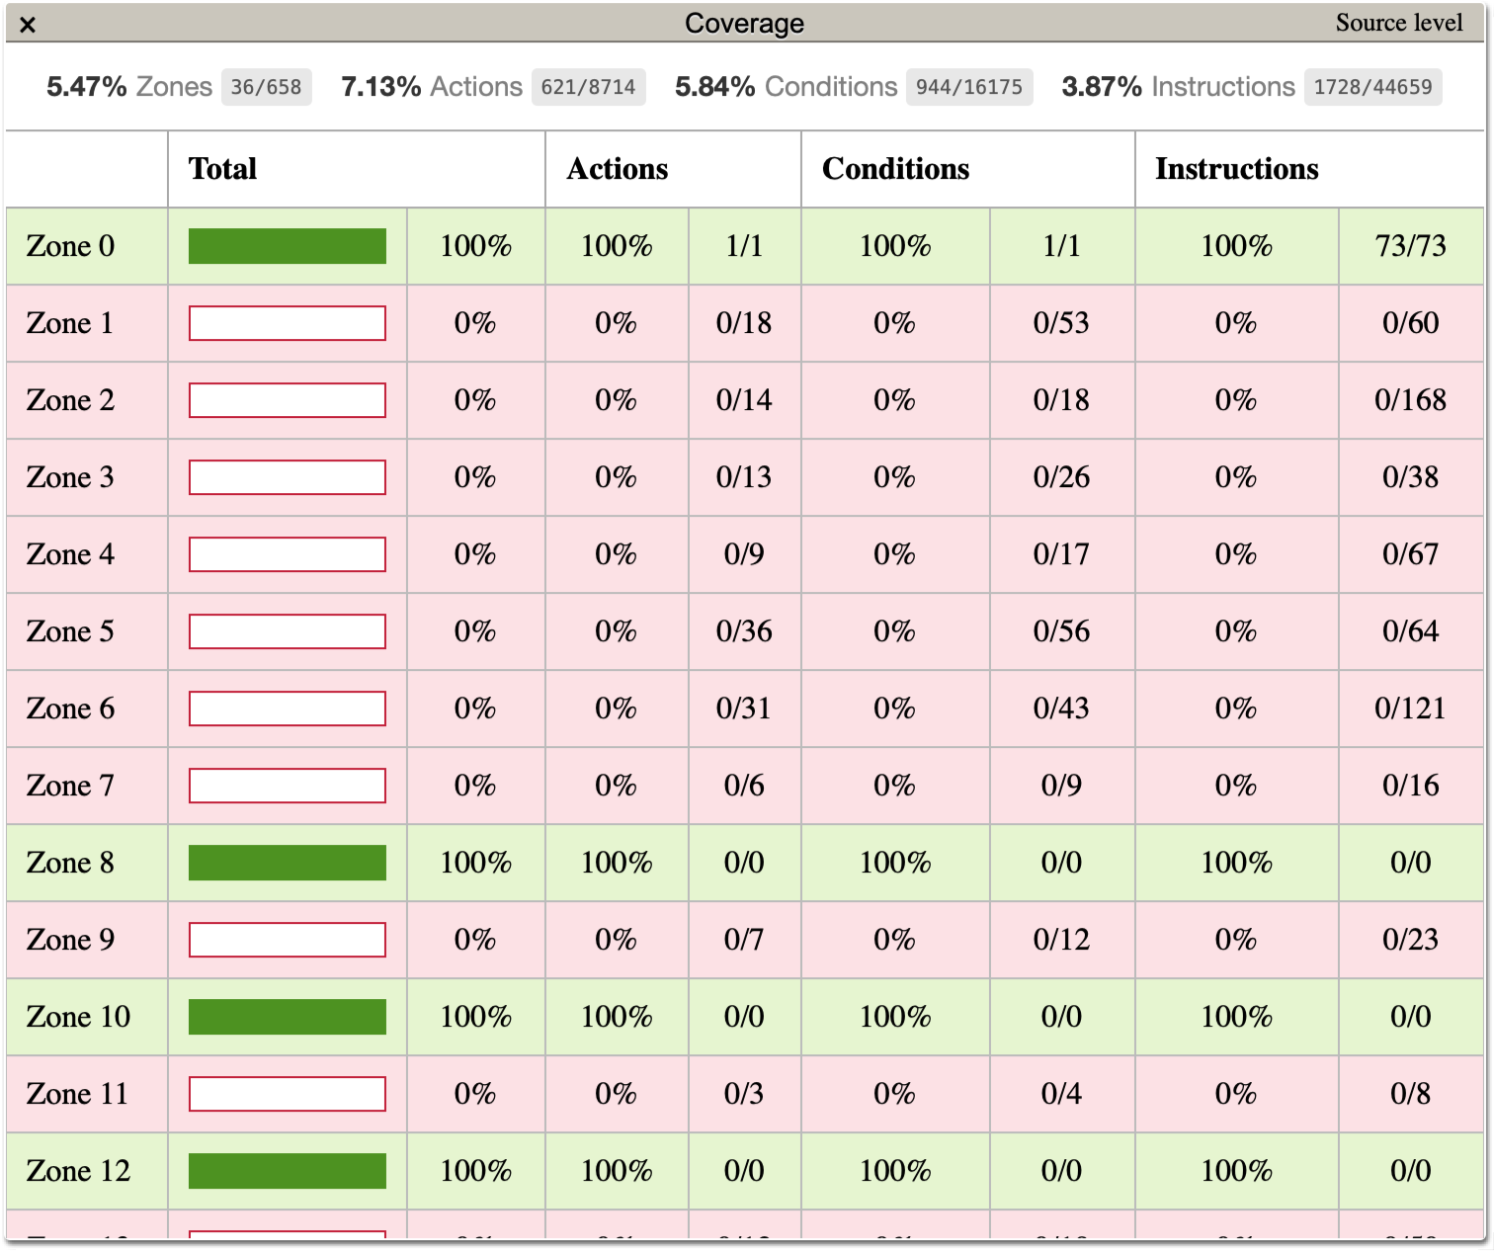Select the 0/16 instructions cell in Zone 7

click(1411, 786)
